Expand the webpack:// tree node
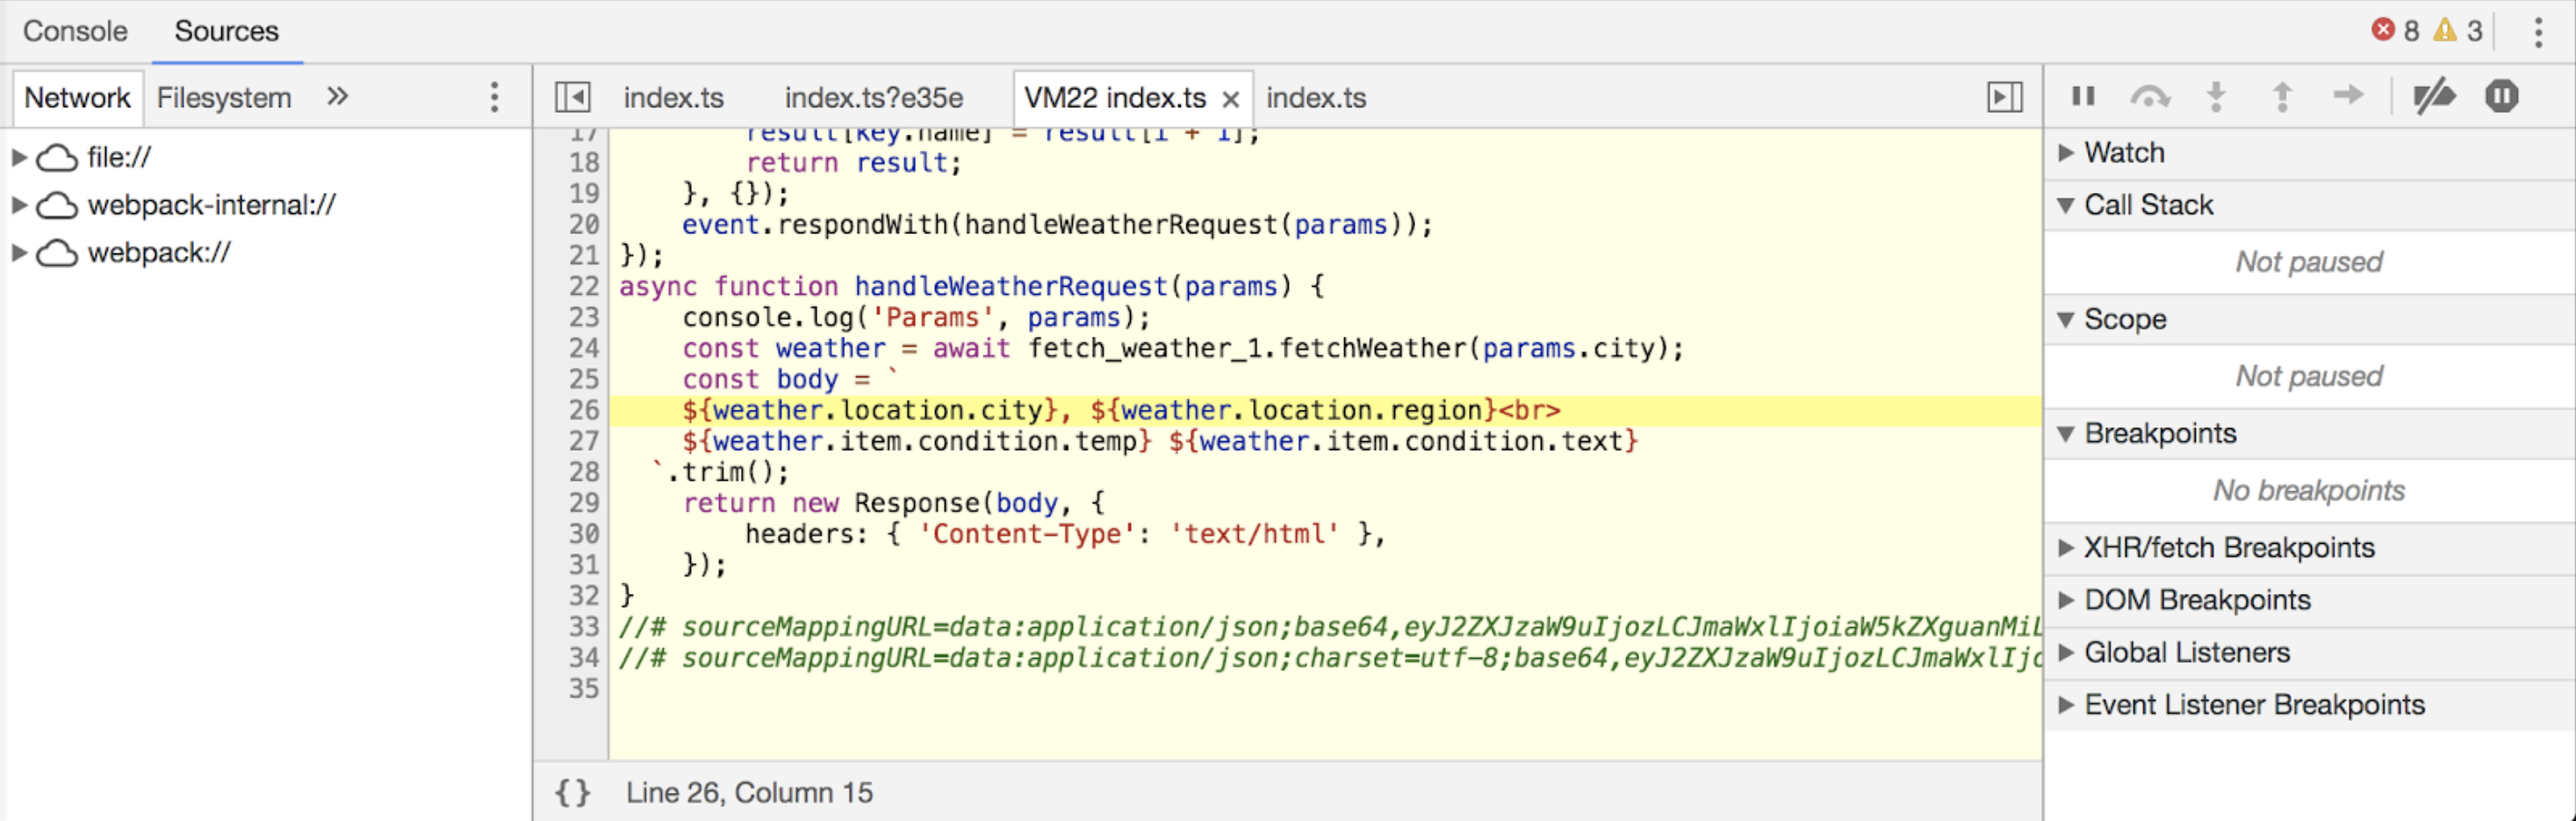Screen dimensions: 2576x821 [x=18, y=253]
